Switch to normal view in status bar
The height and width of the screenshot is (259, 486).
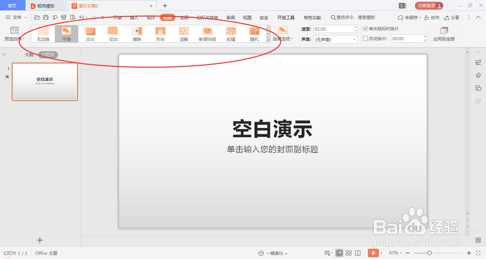pyautogui.click(x=339, y=253)
